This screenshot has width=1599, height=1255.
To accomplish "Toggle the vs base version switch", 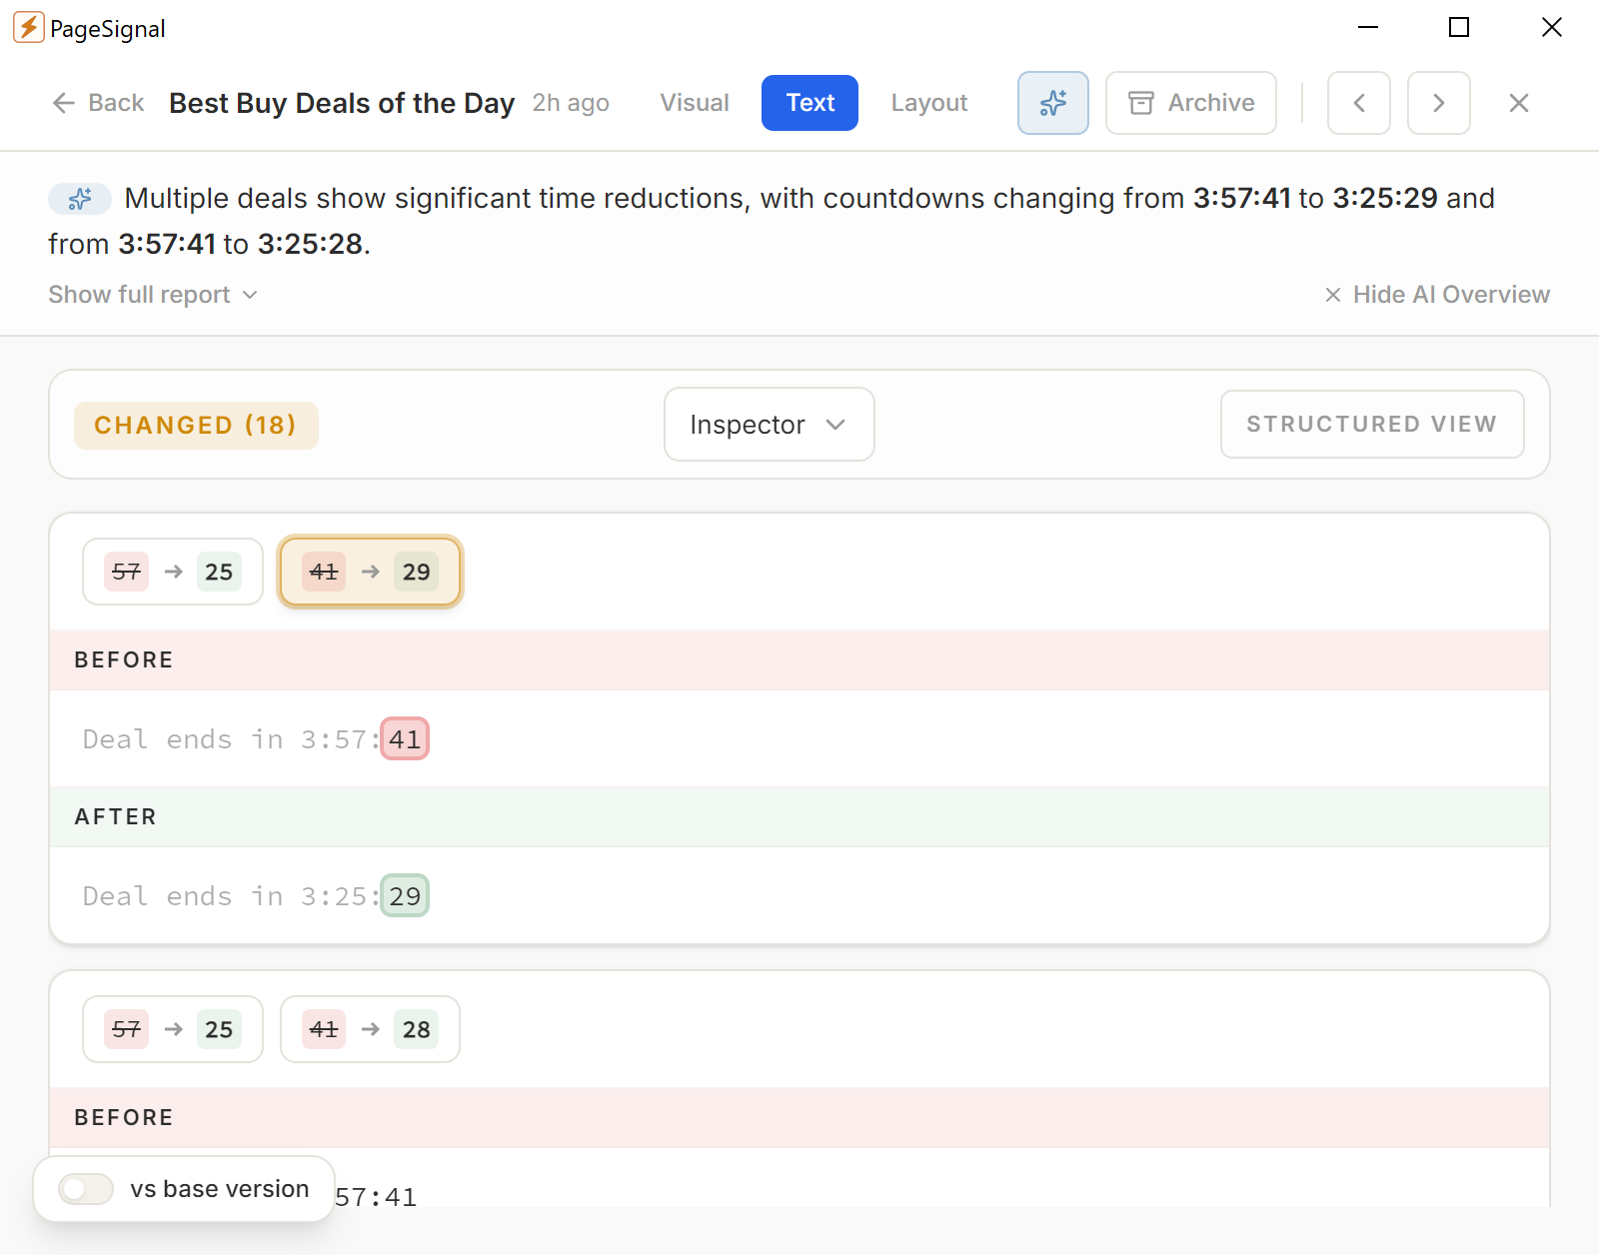I will coord(86,1189).
